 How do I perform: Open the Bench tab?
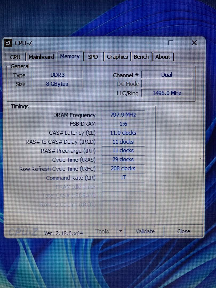141,57
